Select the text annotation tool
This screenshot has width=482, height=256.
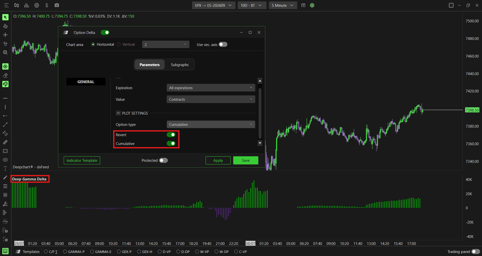coord(5,169)
